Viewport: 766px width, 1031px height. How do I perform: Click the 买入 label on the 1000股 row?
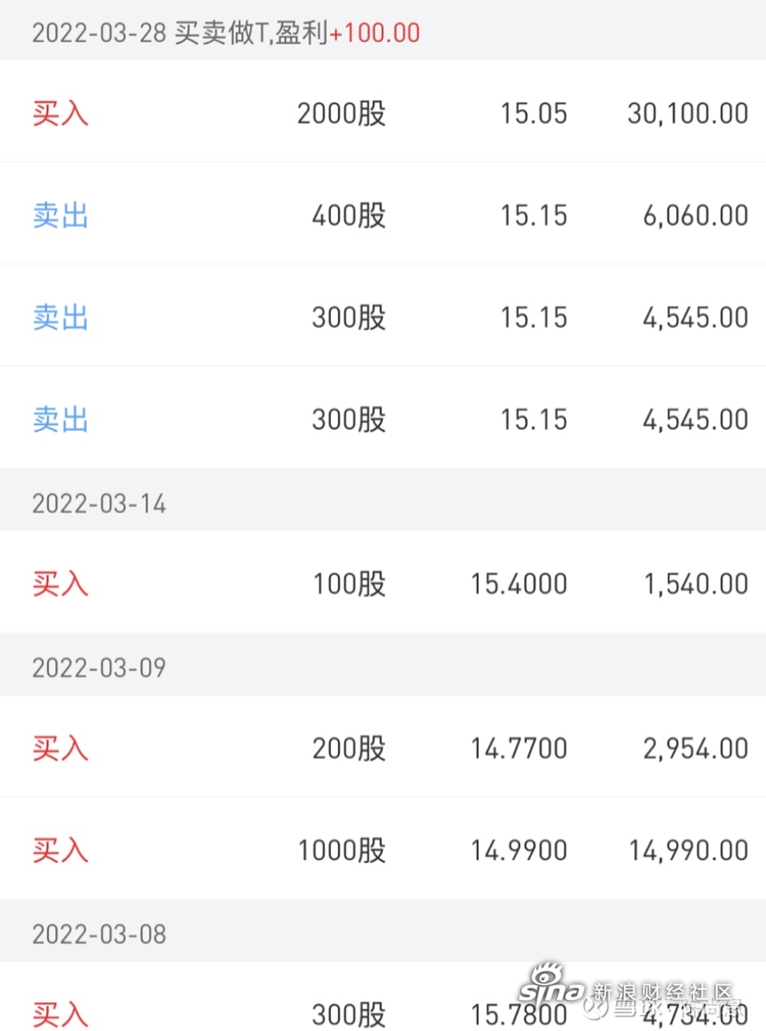[60, 850]
